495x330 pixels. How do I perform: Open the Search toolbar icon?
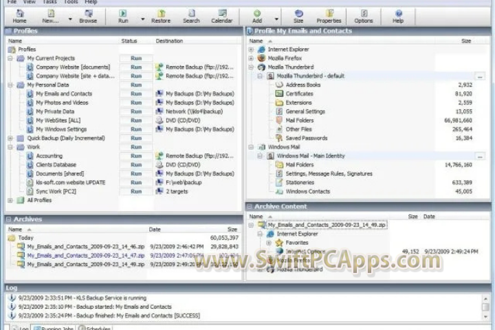pos(191,16)
